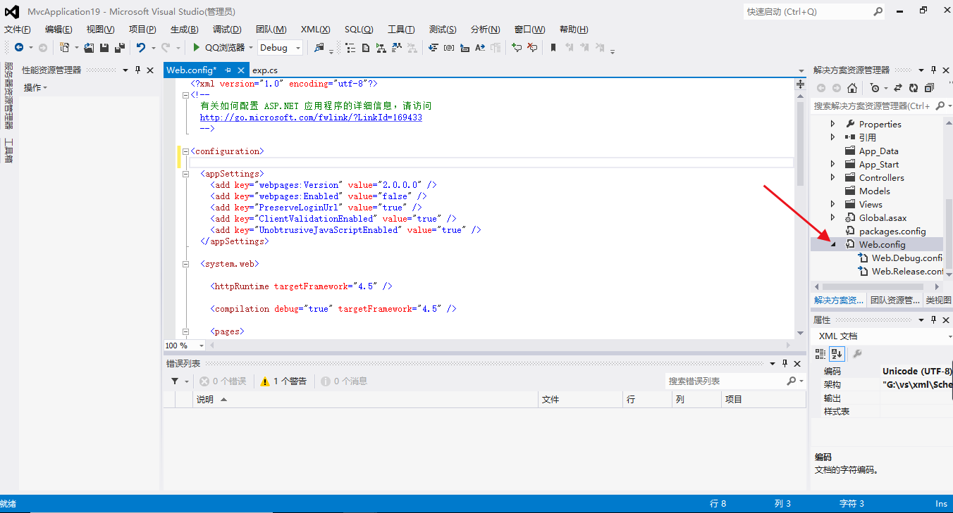The image size is (953, 513).
Task: Switch to the exp.cs editor tab
Action: tap(265, 70)
